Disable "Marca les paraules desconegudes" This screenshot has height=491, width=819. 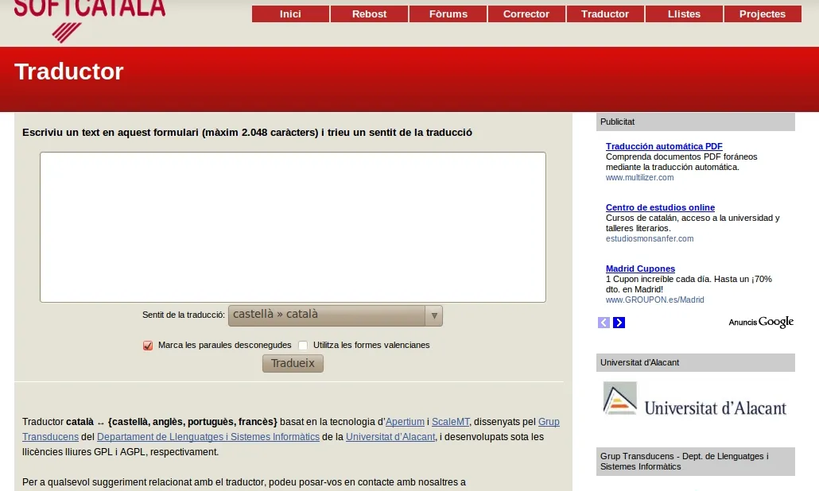[x=147, y=346]
